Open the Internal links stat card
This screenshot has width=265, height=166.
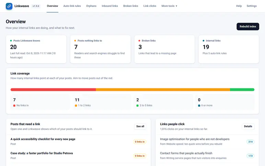229,49
